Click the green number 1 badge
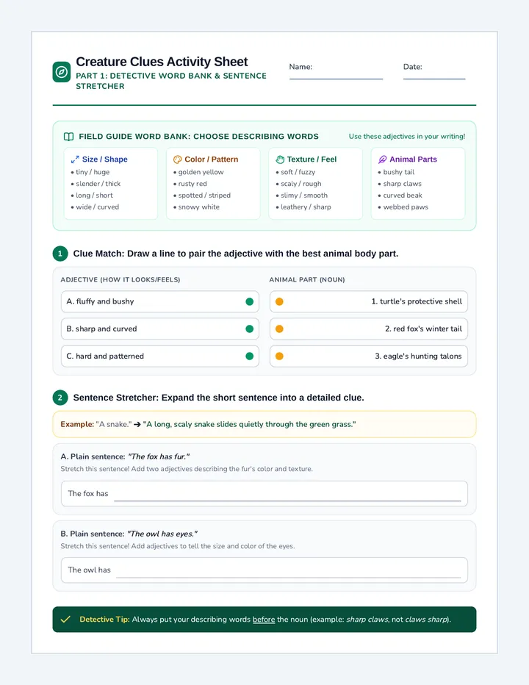This screenshot has height=685, width=529. (60, 254)
